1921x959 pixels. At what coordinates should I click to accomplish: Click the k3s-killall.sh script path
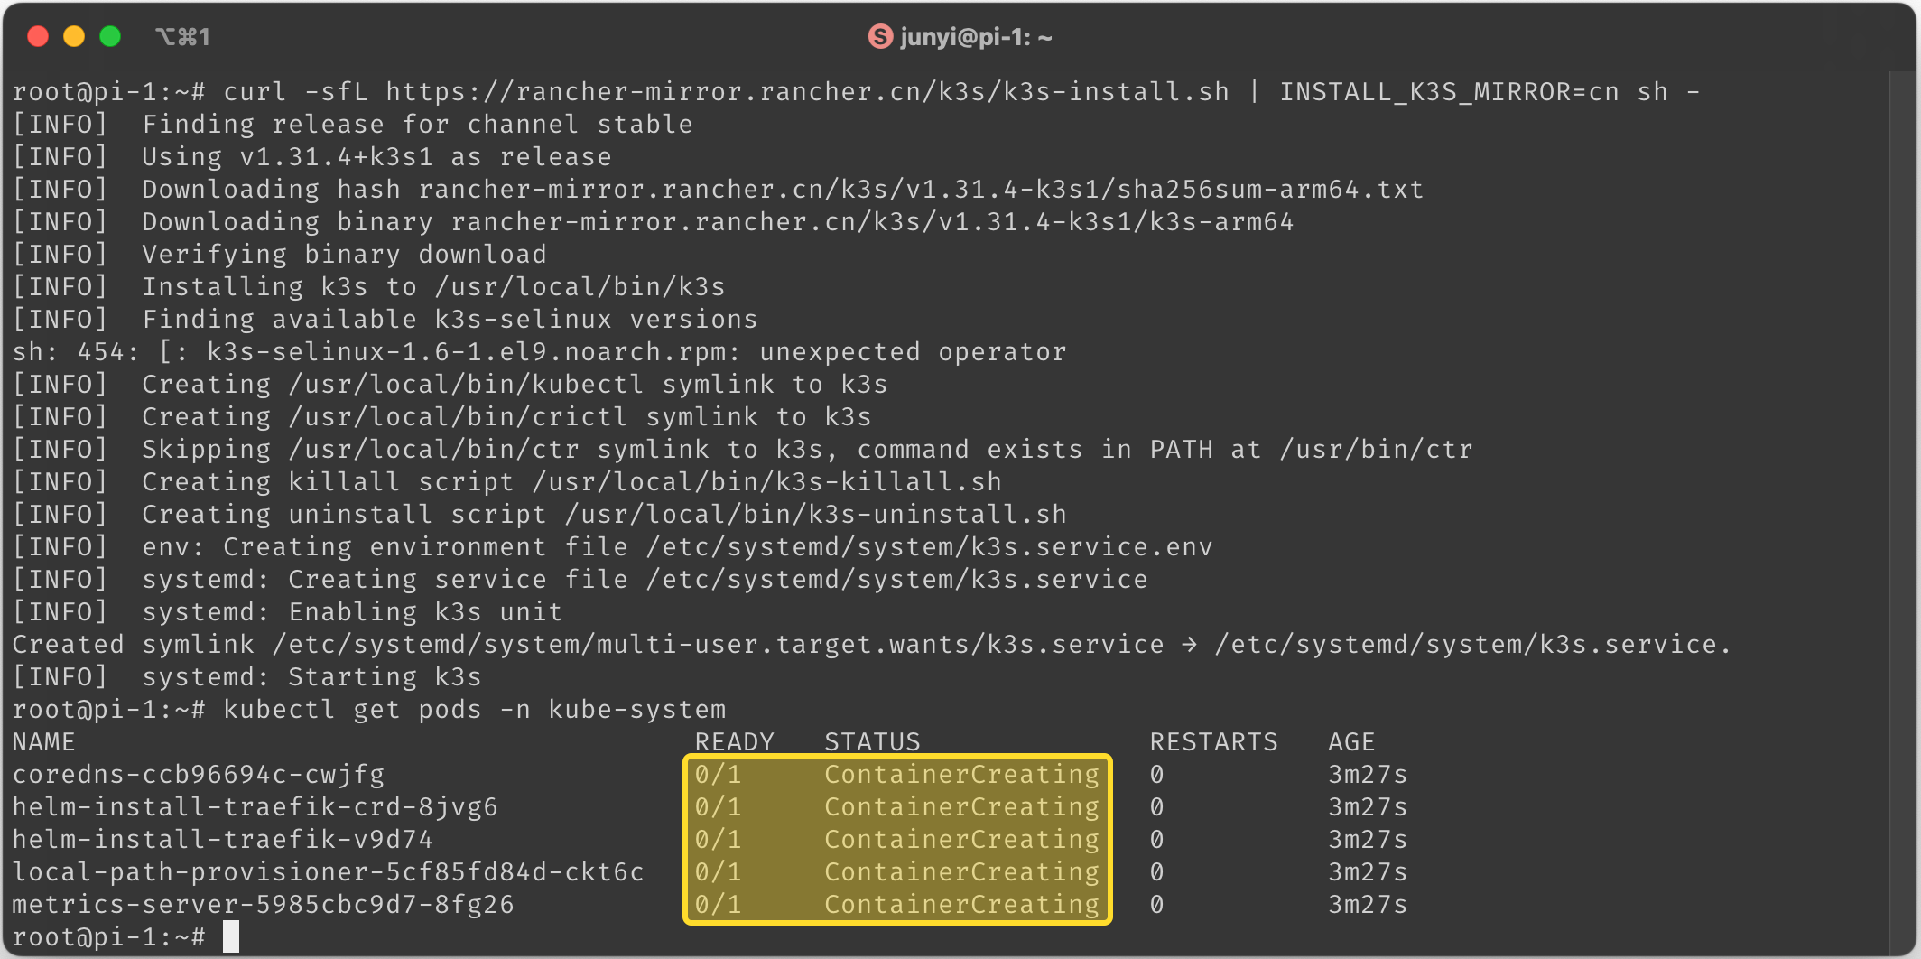[x=766, y=482]
